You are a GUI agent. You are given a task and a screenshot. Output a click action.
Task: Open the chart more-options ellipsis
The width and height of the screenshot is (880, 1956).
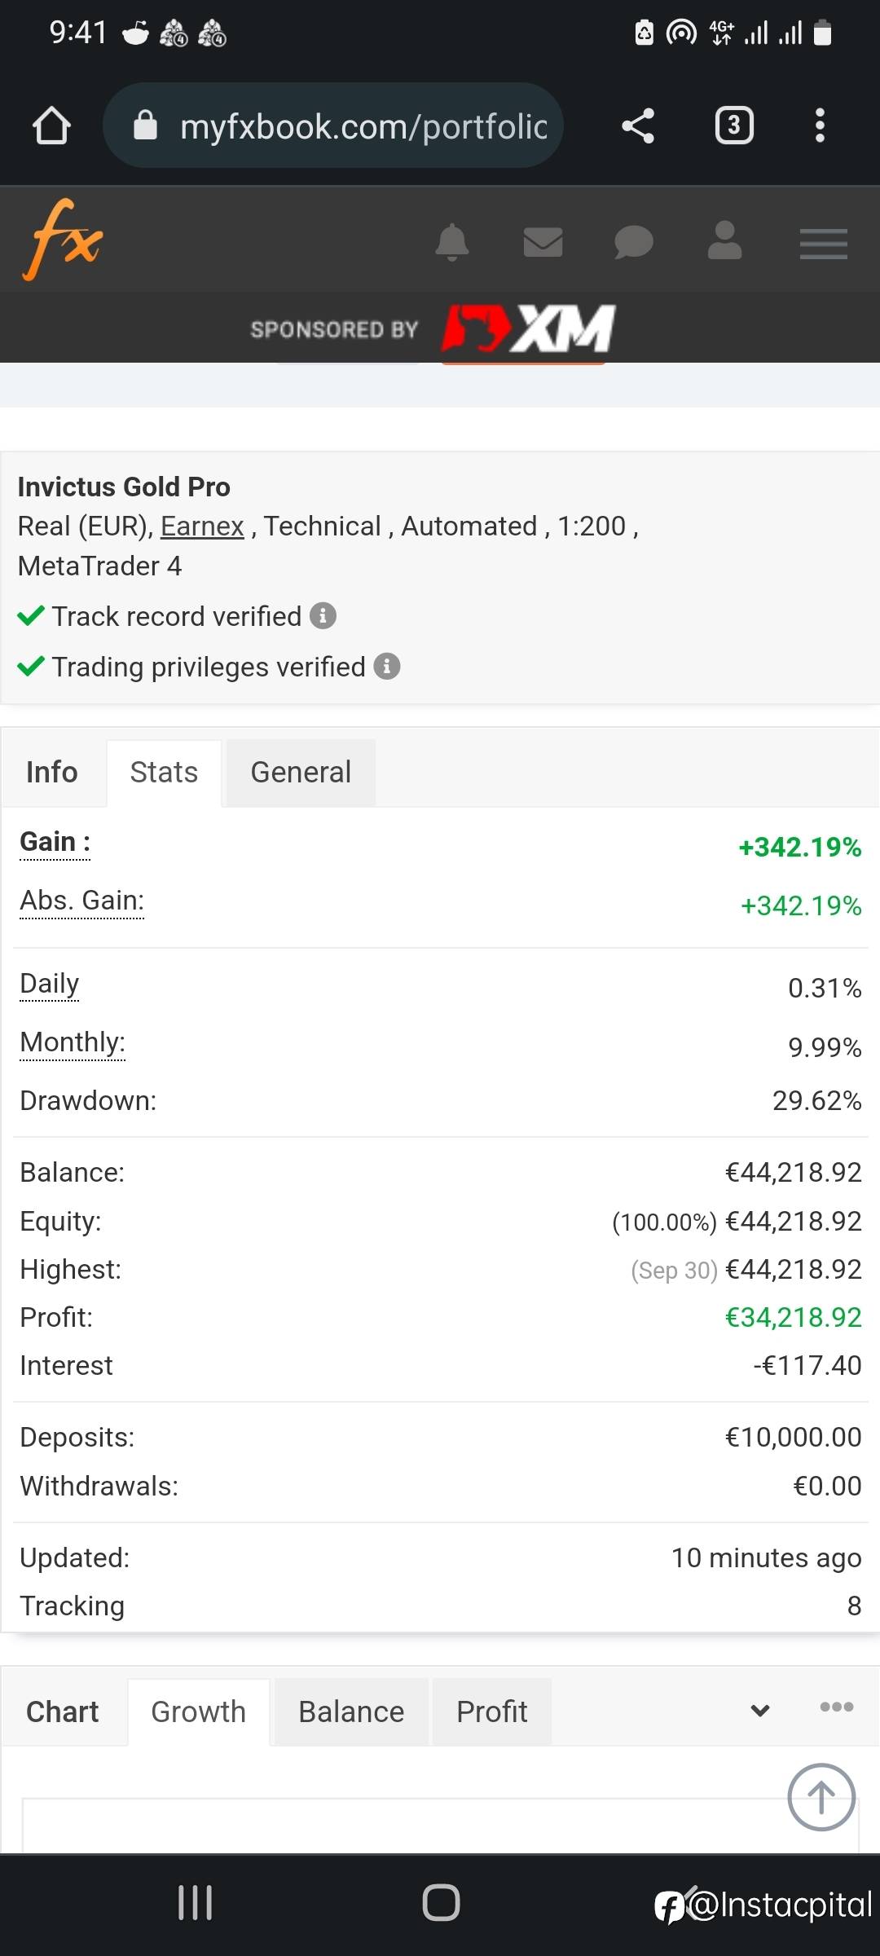point(836,1707)
